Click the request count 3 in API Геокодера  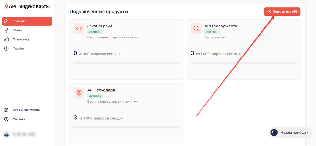click(x=75, y=117)
